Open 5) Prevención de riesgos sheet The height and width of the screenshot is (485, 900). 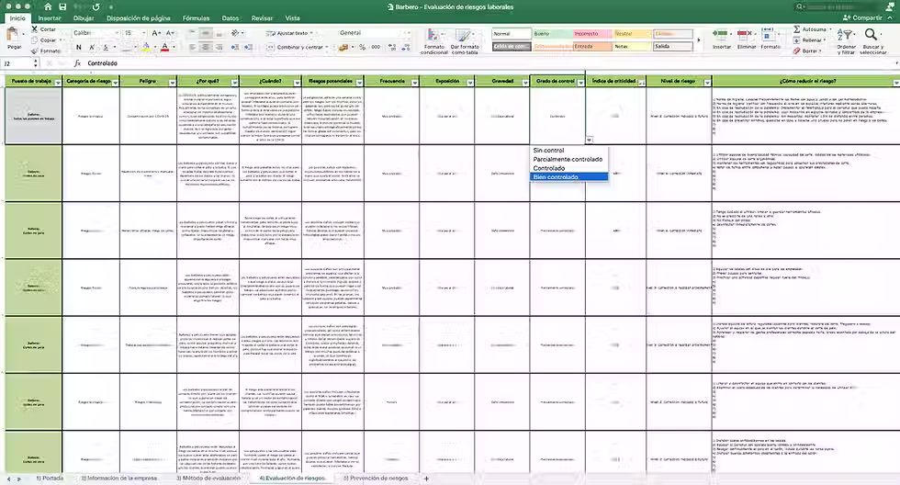[x=376, y=479]
